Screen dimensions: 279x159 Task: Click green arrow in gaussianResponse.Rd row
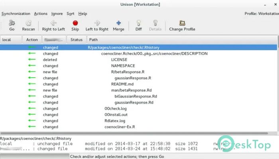pos(32,102)
